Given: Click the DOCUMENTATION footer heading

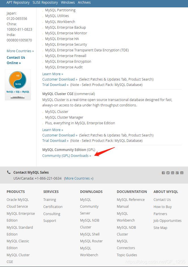Looking at the screenshot, I should [x=132, y=192].
